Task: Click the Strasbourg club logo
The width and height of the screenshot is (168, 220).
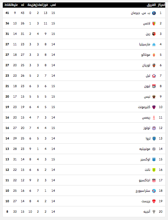Action: coord(154,191)
